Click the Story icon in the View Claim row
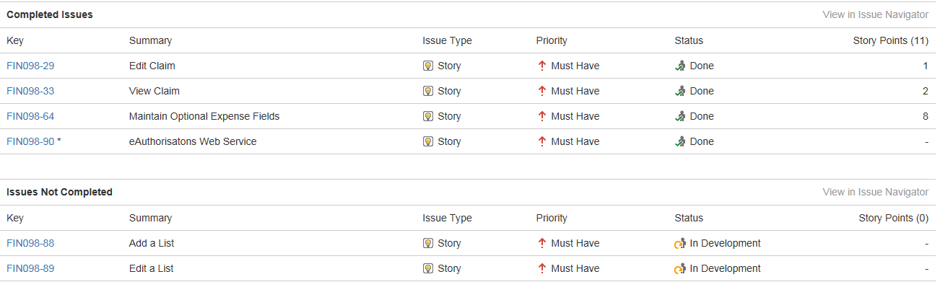940x282 pixels. [428, 91]
